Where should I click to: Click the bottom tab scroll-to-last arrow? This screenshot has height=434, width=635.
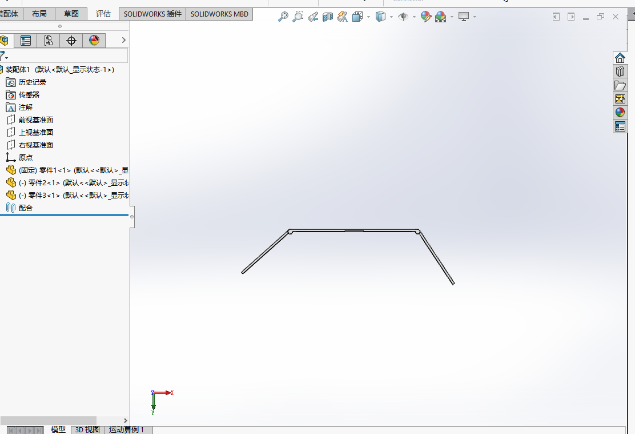(40, 431)
